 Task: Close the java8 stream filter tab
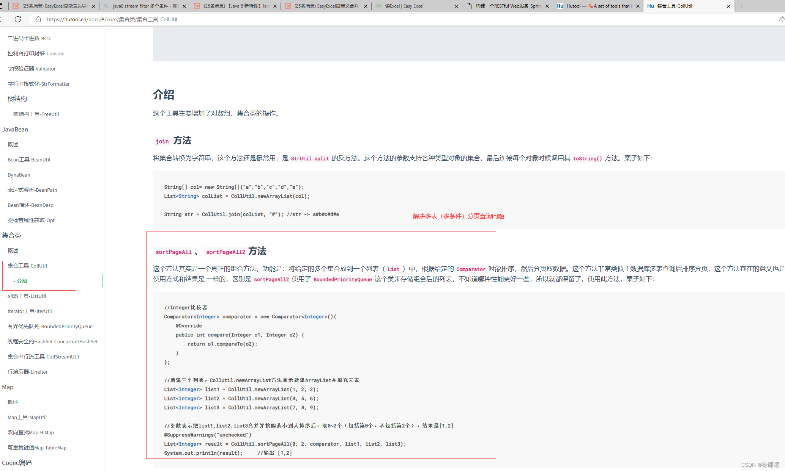click(x=184, y=6)
